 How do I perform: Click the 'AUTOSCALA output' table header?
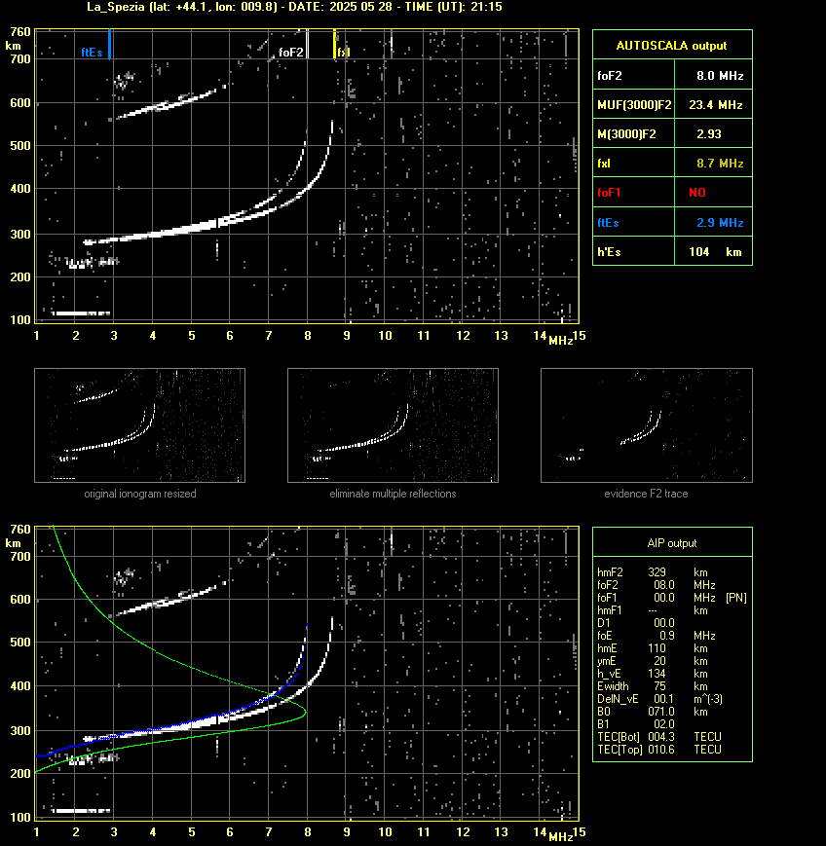[x=672, y=46]
